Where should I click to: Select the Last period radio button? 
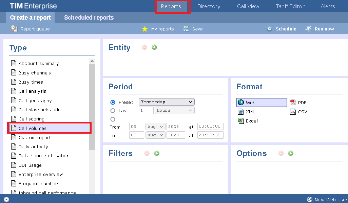pos(113,111)
